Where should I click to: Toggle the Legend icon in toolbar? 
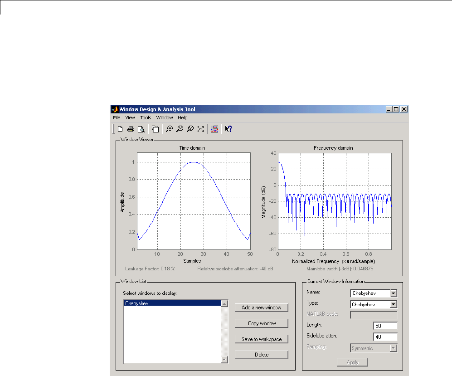(215, 129)
